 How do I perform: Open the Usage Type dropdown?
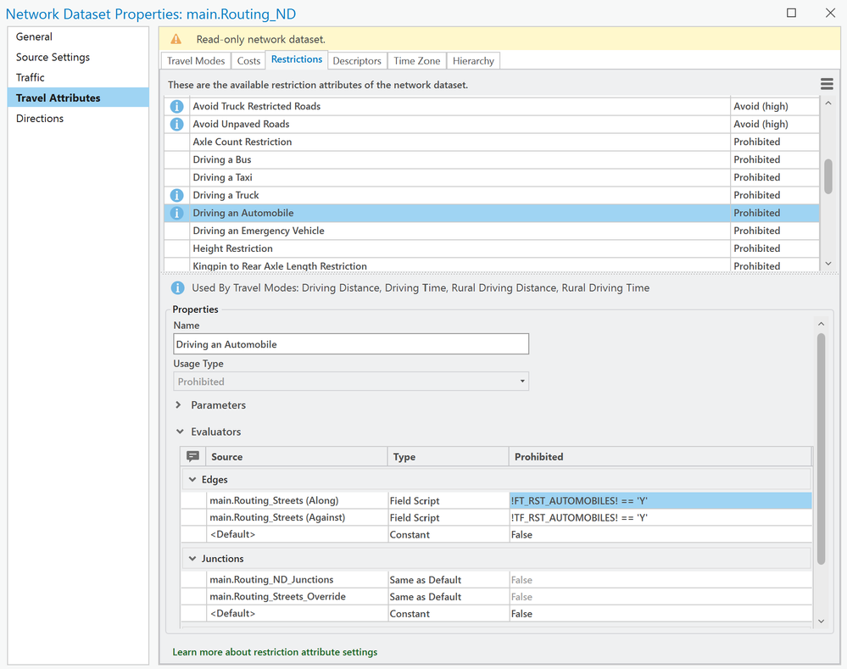(351, 382)
